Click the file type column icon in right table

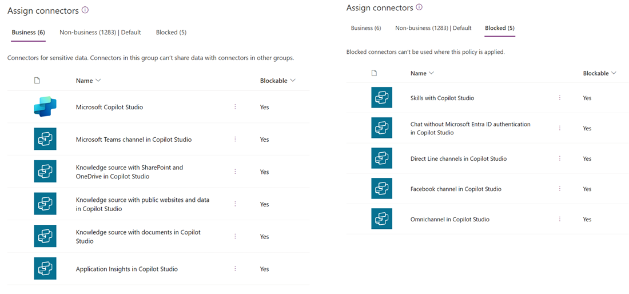[x=374, y=73]
